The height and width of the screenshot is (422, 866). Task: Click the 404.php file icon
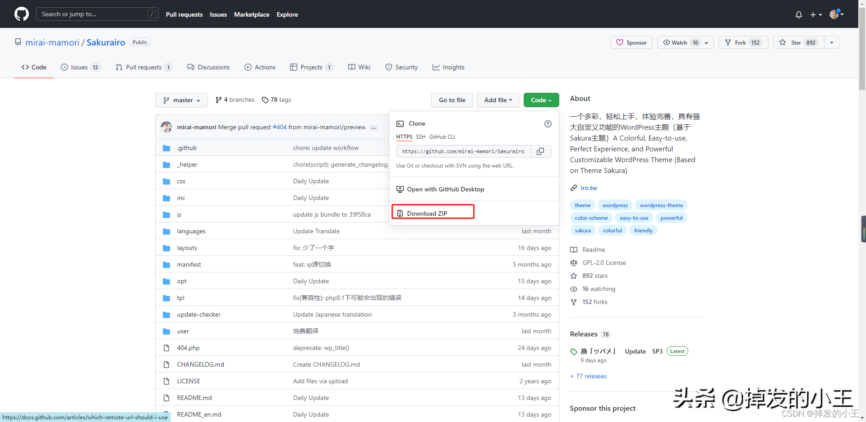[x=166, y=348]
